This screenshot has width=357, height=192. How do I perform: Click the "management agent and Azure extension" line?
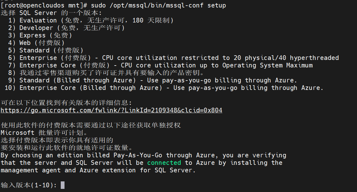98,170
